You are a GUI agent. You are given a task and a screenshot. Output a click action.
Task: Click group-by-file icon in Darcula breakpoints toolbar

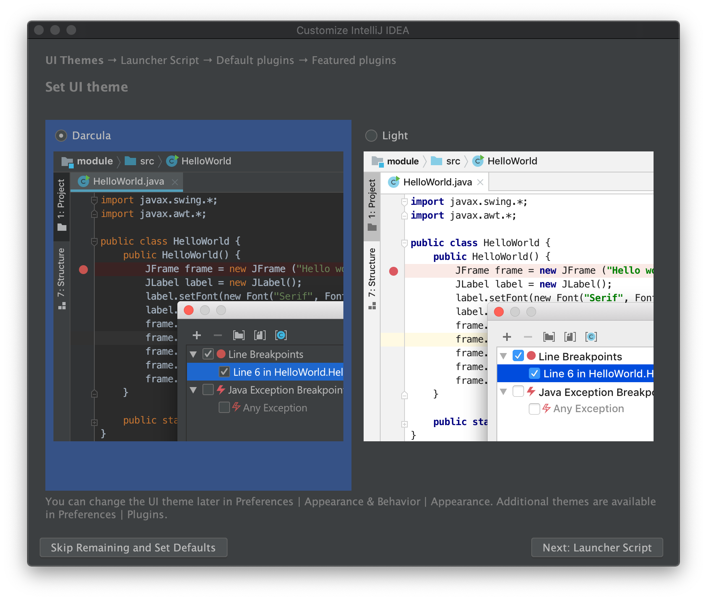tap(260, 335)
